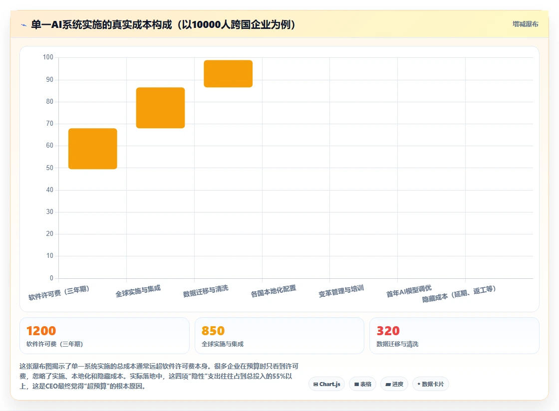Click the 全球实施与集成 axis label under chart
559x411 pixels.
tap(138, 291)
